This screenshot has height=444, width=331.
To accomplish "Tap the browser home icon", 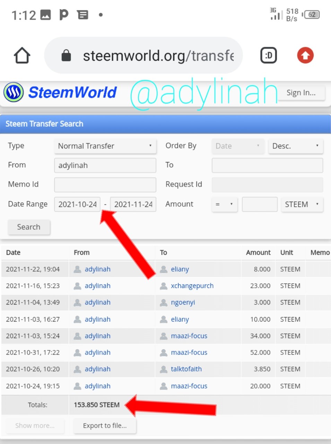I will (x=22, y=55).
